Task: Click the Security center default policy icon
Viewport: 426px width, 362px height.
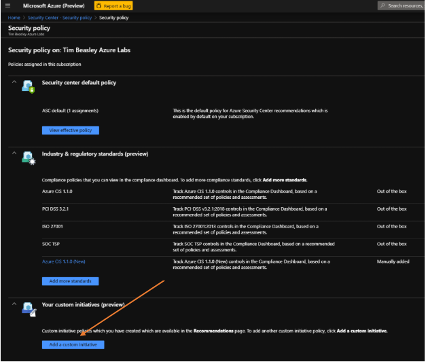Action: (28, 87)
